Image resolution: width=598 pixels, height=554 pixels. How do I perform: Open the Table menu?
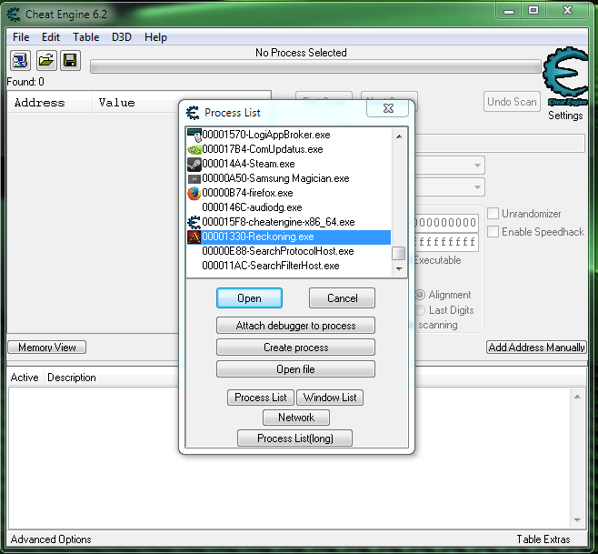[85, 37]
